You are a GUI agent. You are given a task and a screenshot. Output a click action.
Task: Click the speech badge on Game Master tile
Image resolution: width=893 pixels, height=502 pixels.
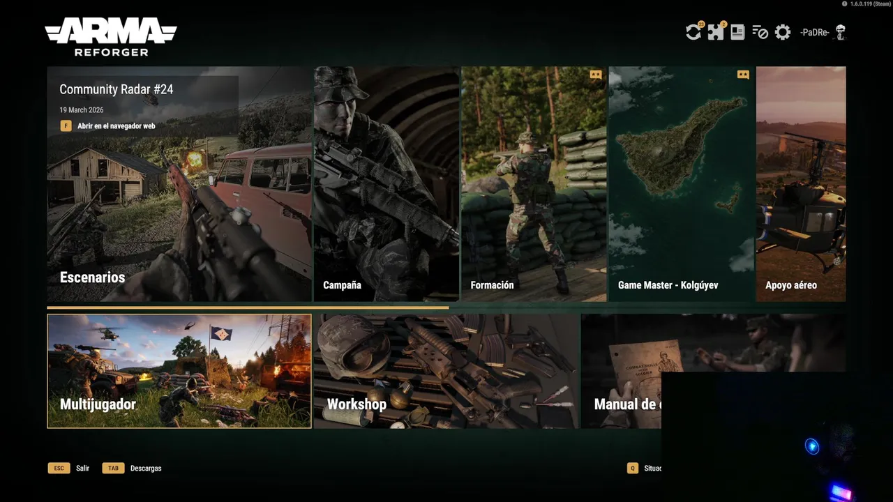tap(743, 75)
